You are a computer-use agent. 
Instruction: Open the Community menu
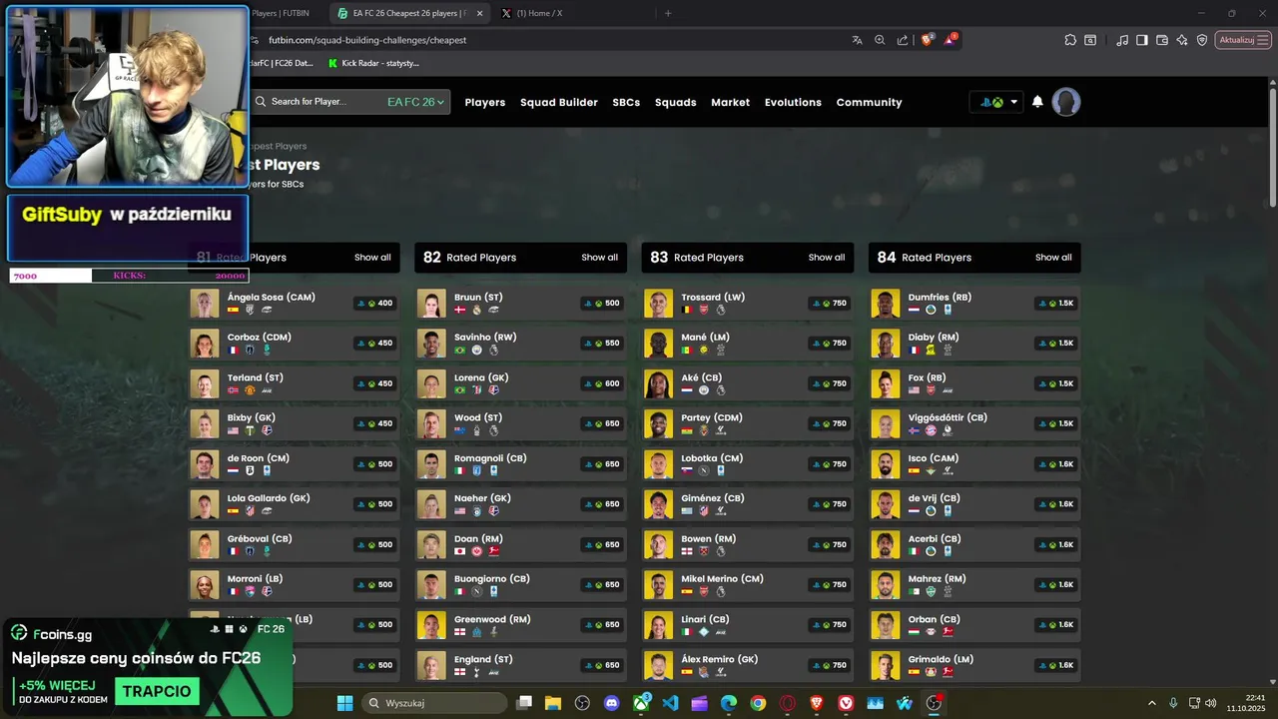[x=869, y=102]
